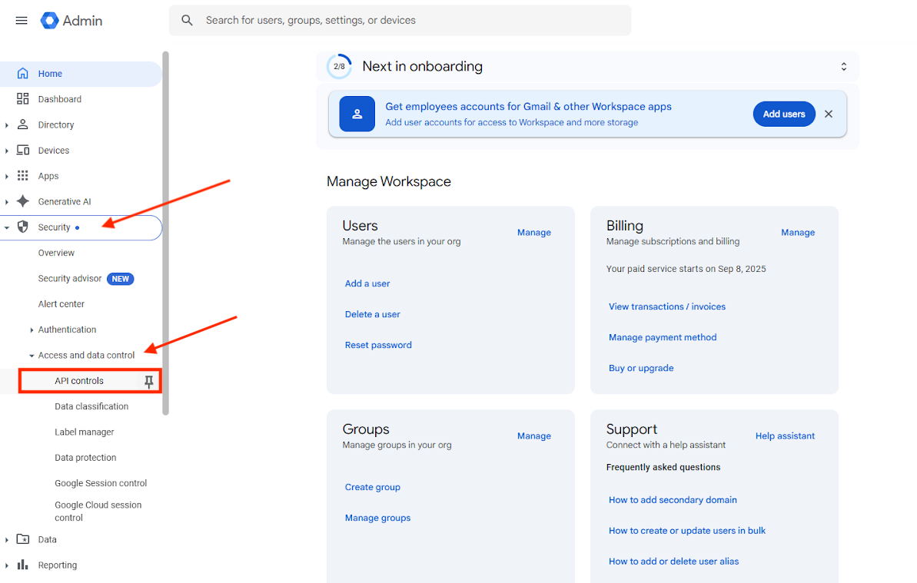Open How to add or delete user alias
Viewport: 917px width, 583px height.
pyautogui.click(x=673, y=561)
